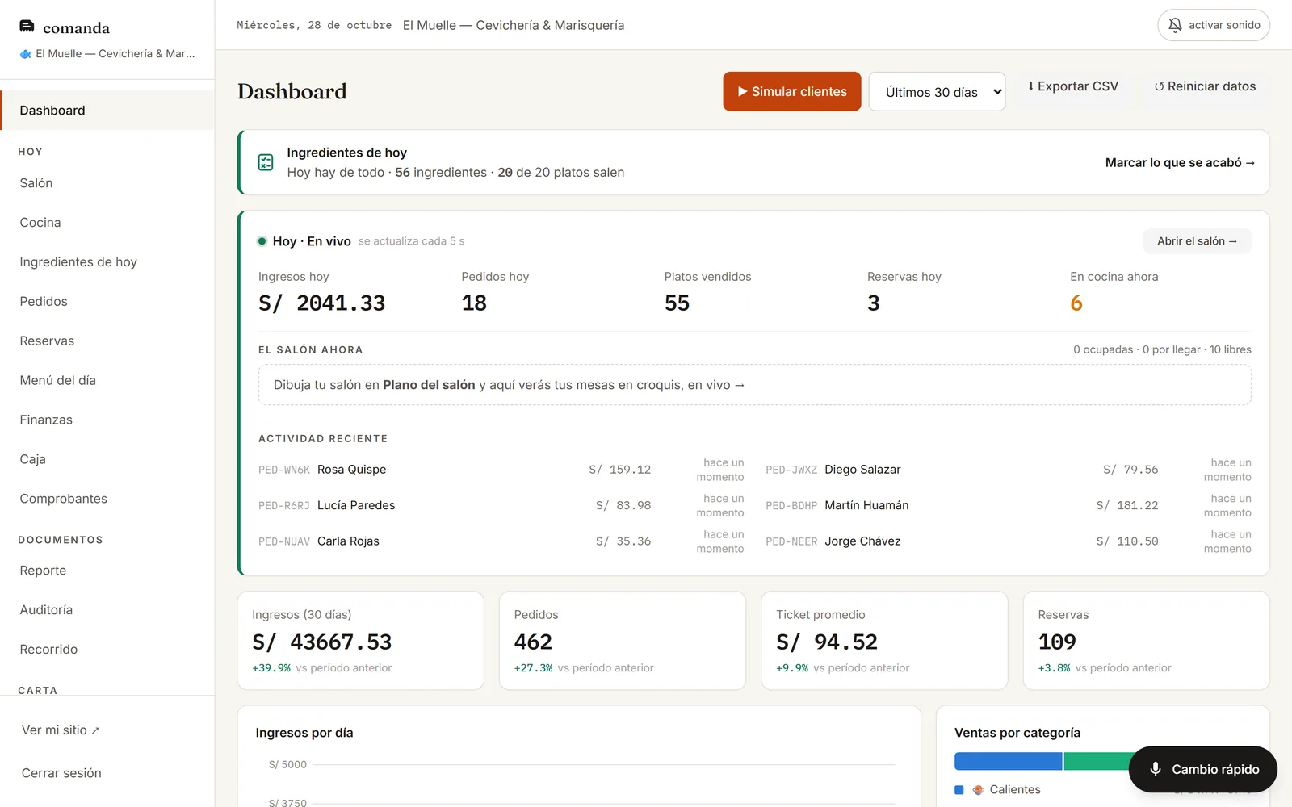Screen dimensions: 1292x807
Task: Click the blue segment of category bar
Action: (1008, 761)
